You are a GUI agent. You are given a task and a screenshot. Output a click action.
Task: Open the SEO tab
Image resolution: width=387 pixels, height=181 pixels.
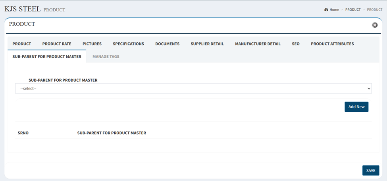click(x=296, y=44)
